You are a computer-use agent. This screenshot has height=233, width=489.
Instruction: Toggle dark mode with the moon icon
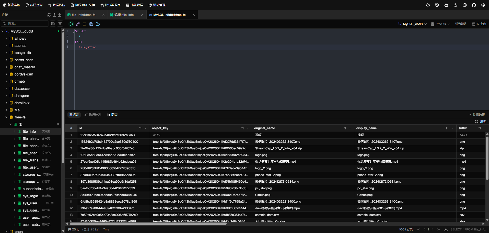tap(456, 5)
